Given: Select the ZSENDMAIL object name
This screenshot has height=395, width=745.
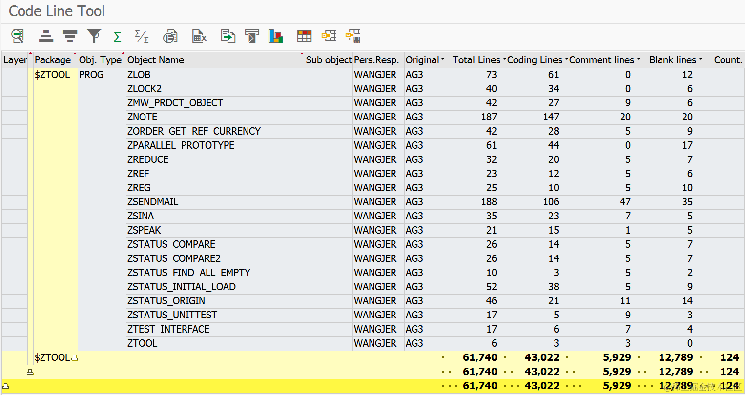Looking at the screenshot, I should click(153, 202).
